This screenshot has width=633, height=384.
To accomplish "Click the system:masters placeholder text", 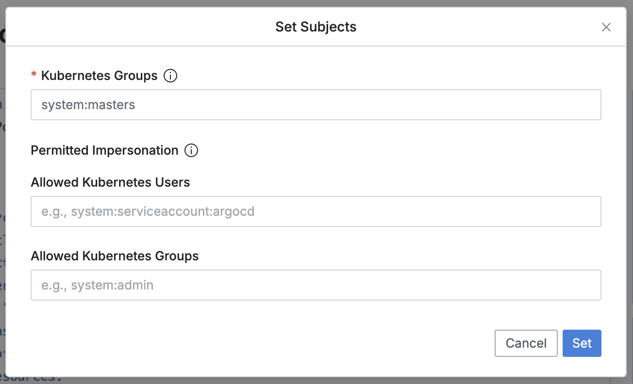I will [x=88, y=105].
